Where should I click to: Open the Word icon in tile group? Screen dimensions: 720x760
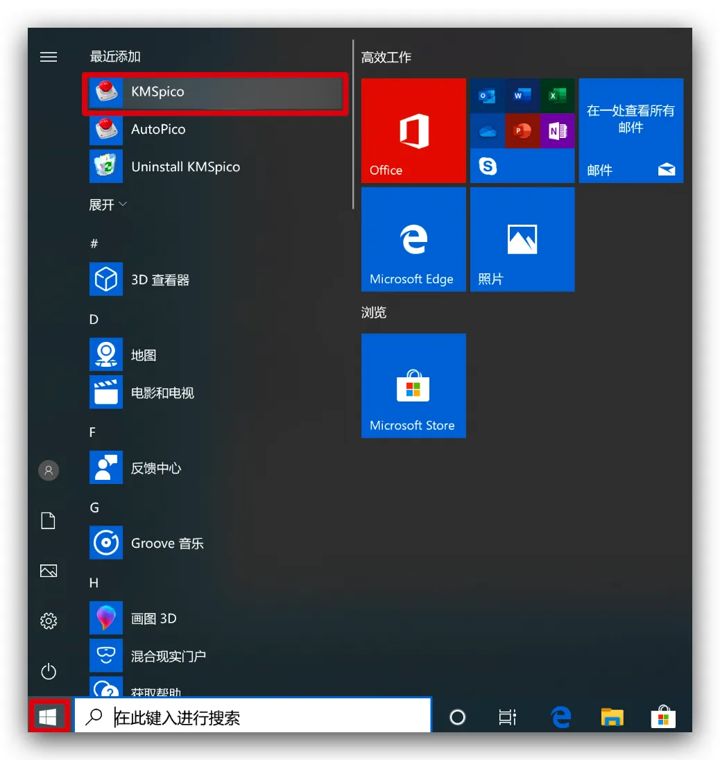click(522, 96)
